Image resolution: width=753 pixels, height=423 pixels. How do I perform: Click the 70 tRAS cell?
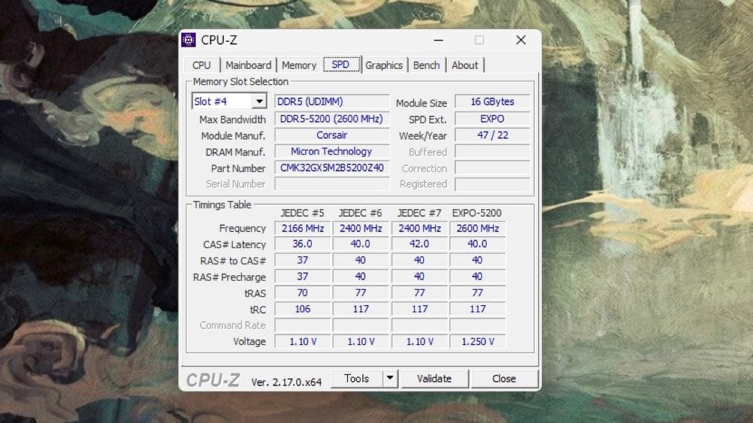click(303, 293)
